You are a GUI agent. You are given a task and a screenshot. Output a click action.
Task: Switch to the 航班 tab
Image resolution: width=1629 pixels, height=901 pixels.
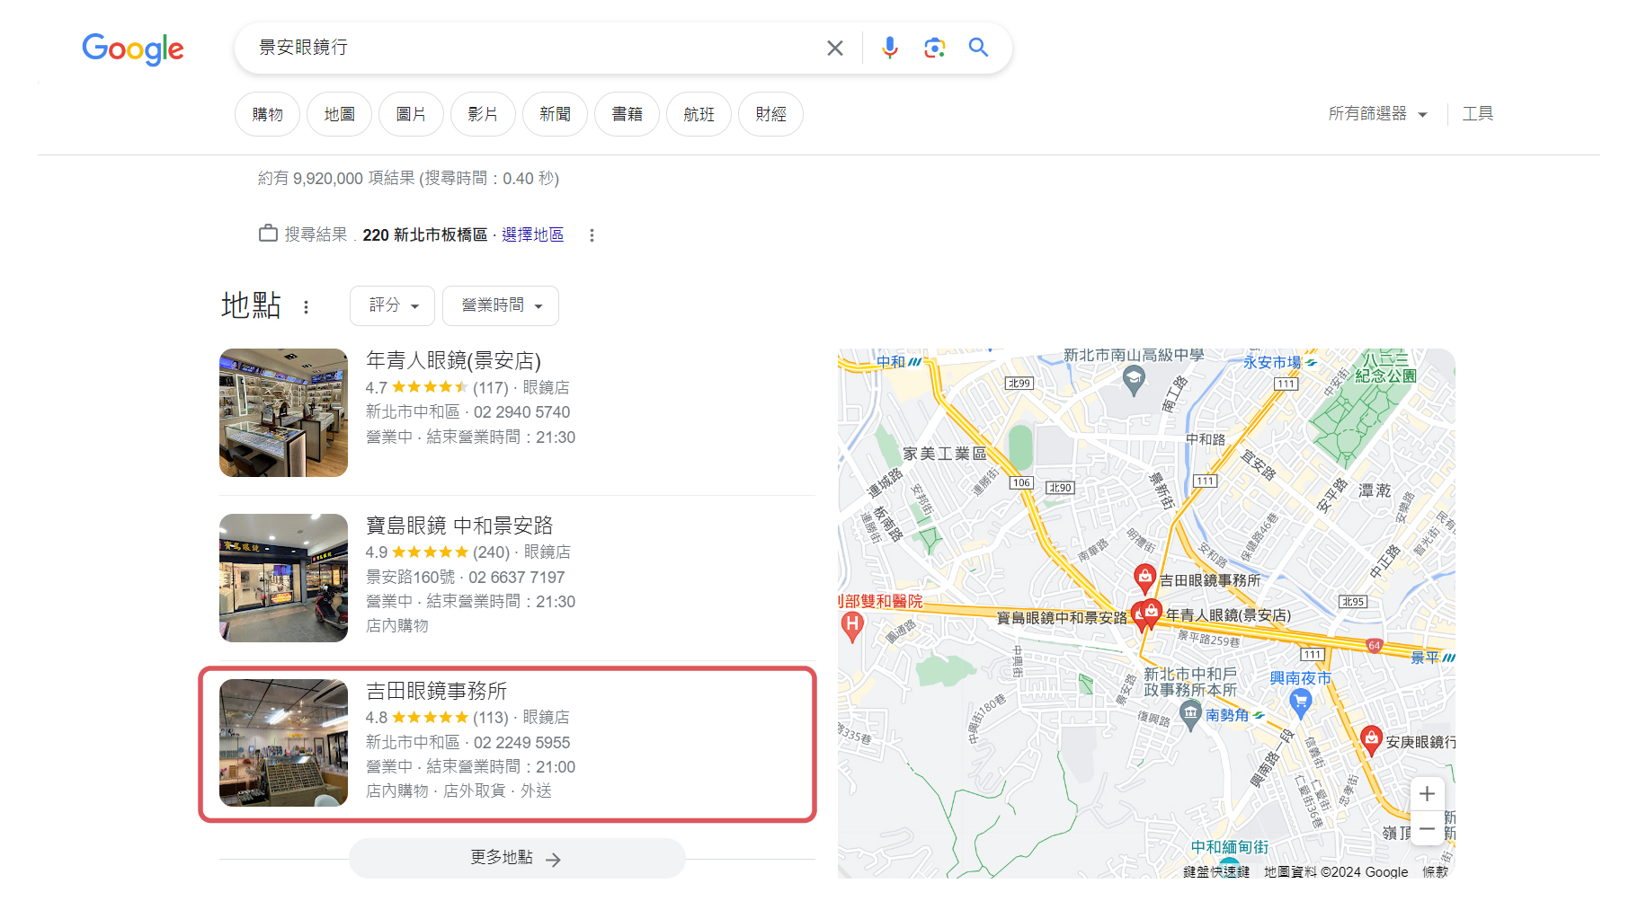(x=699, y=114)
